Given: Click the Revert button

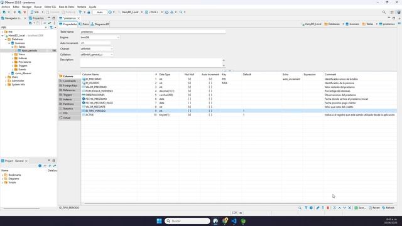Looking at the screenshot, I should point(374,208).
